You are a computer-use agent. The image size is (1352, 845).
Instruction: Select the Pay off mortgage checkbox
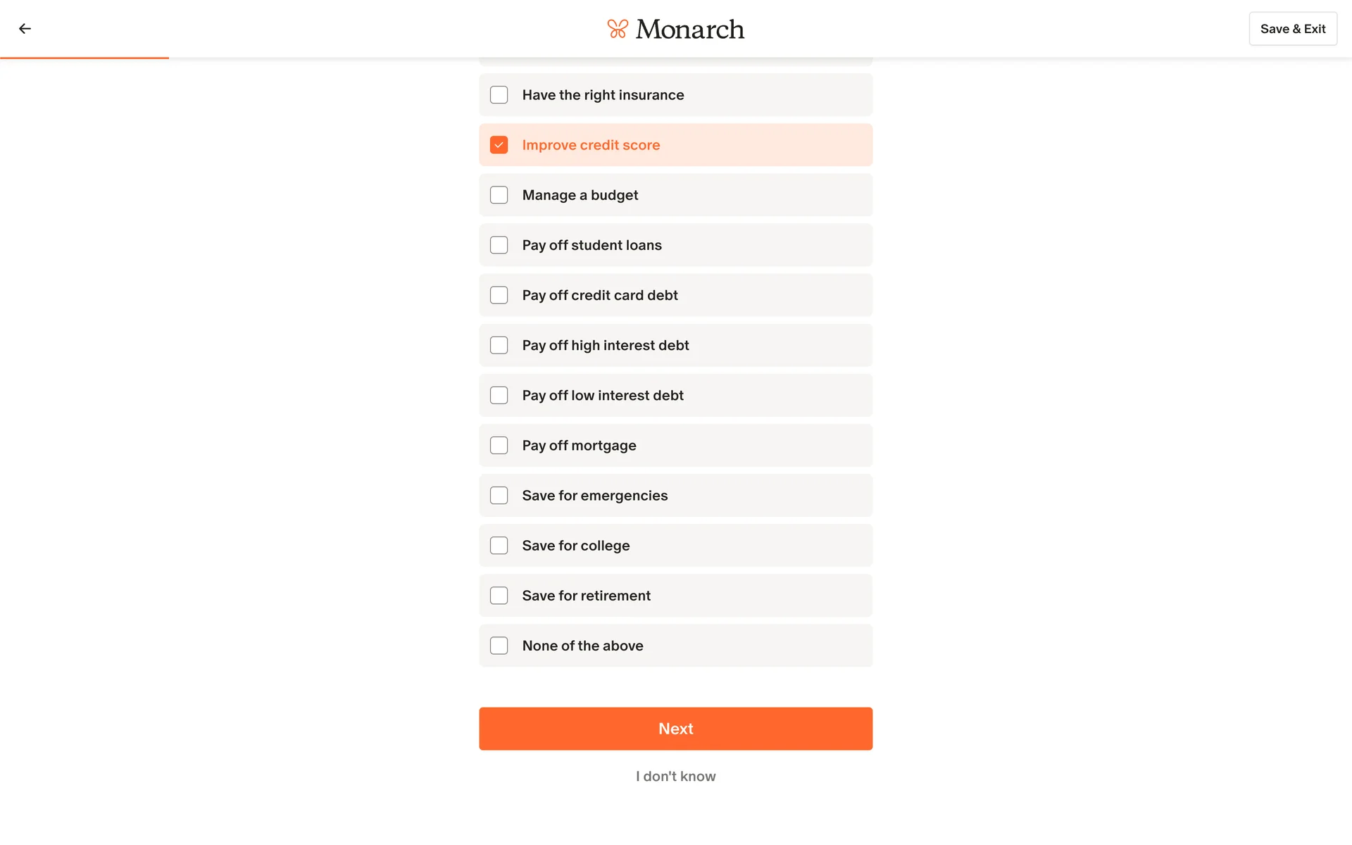point(499,446)
